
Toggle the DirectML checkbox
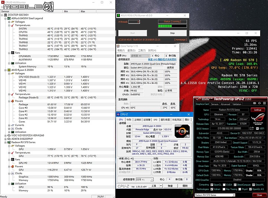(x=253, y=185)
